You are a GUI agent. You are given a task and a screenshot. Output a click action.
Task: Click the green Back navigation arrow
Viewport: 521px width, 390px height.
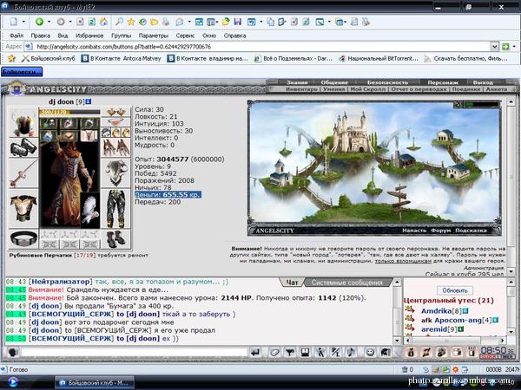39,22
